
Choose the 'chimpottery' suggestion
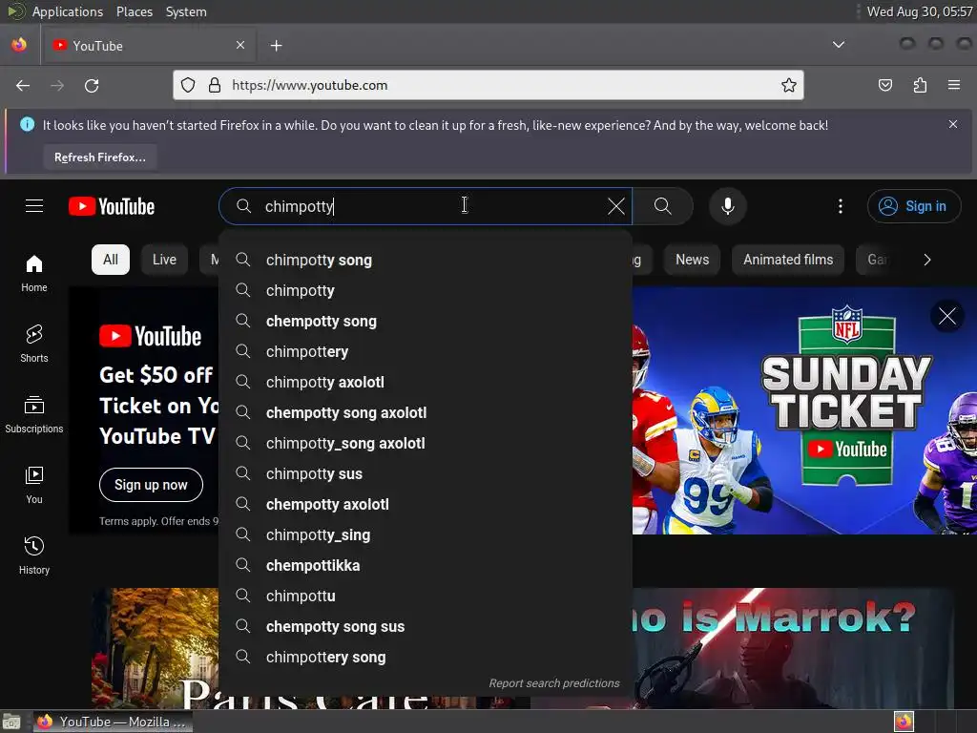point(426,351)
